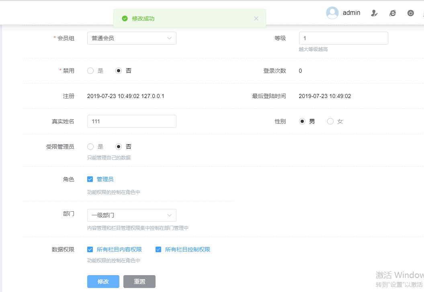Select 女 for 性别
The width and height of the screenshot is (424, 292).
click(x=330, y=121)
